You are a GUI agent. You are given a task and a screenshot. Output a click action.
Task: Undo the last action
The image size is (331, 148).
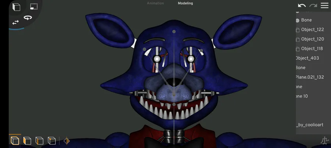(302, 5)
